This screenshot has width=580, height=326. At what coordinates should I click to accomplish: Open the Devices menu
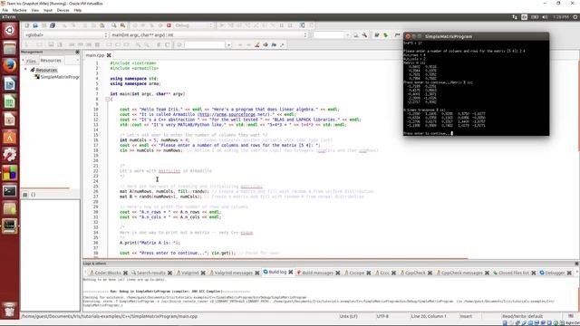coord(63,10)
